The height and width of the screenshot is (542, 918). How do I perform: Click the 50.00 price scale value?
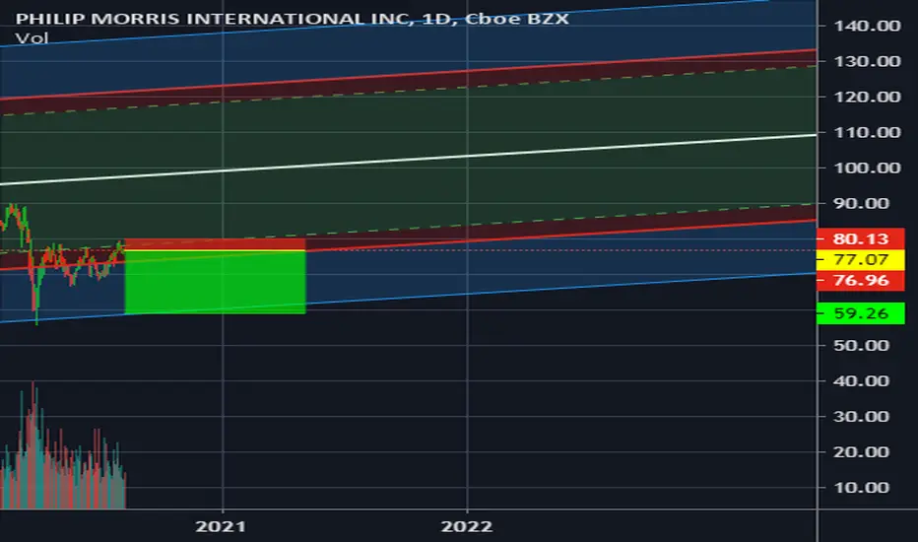(861, 345)
